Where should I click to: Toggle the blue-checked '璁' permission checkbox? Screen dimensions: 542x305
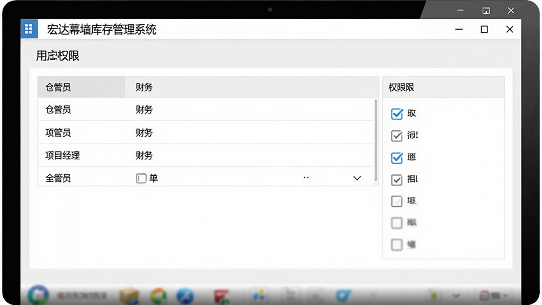pyautogui.click(x=397, y=158)
